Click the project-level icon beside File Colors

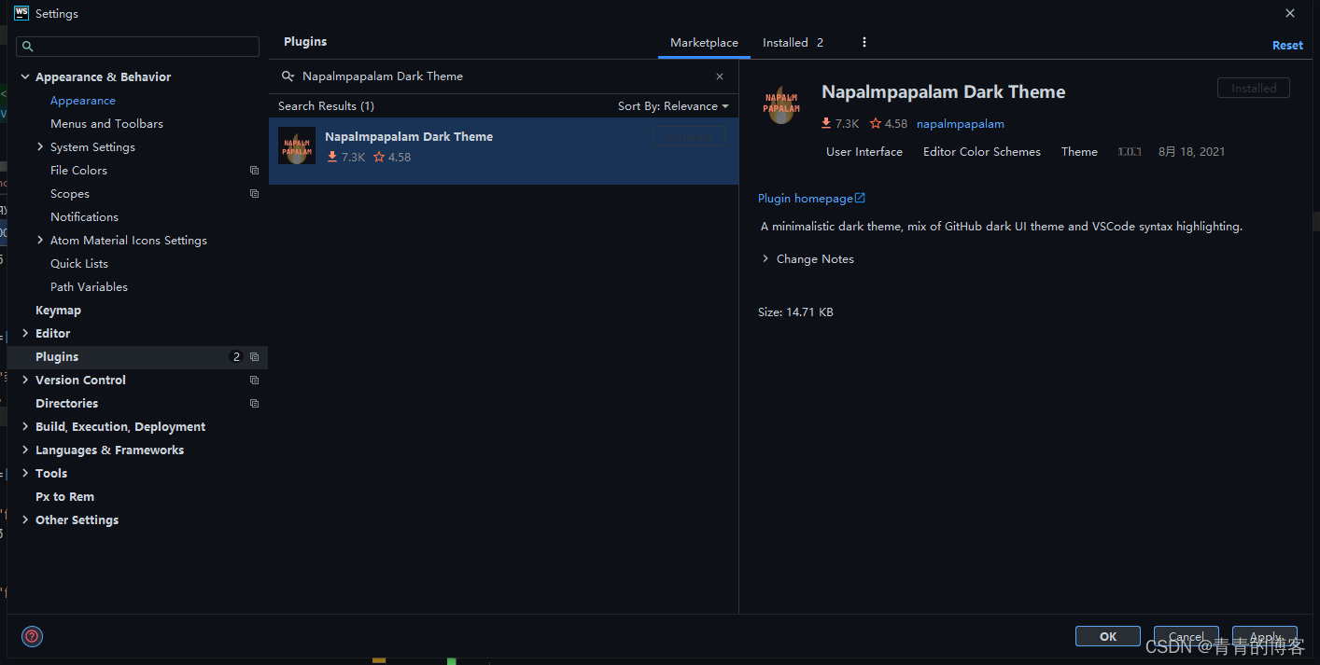pos(254,171)
